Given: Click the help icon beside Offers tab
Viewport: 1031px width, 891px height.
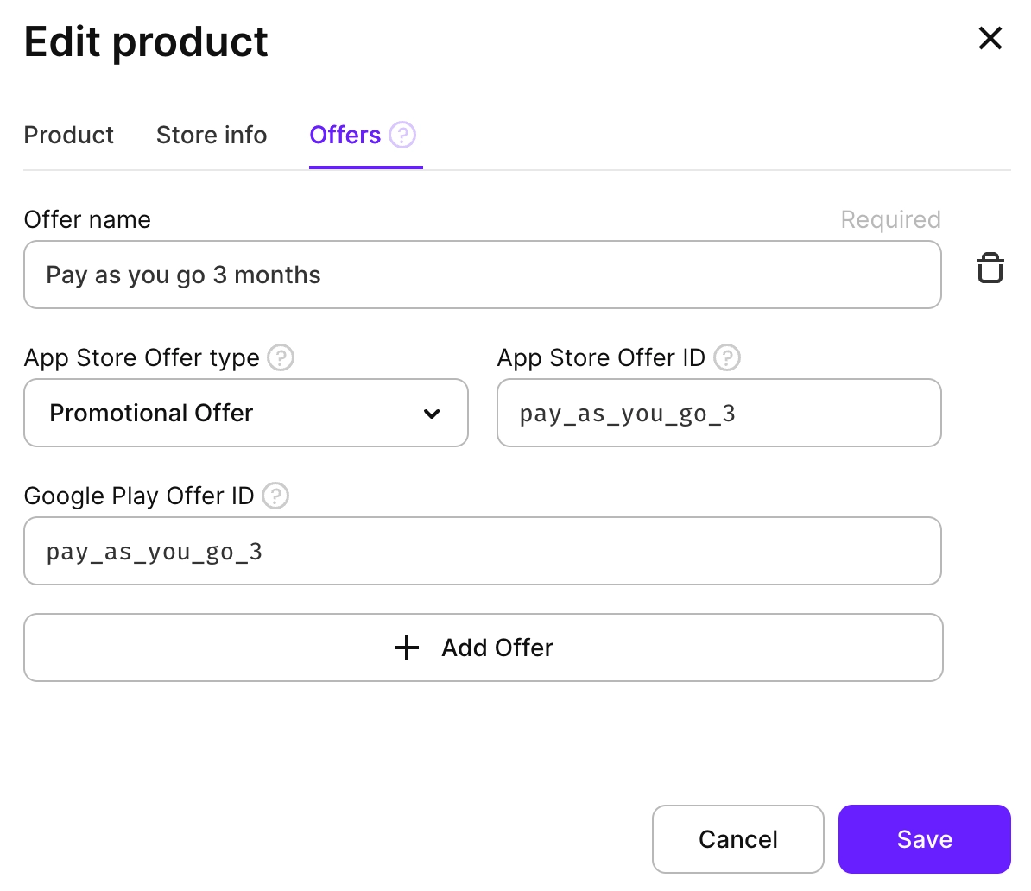Looking at the screenshot, I should [x=402, y=135].
